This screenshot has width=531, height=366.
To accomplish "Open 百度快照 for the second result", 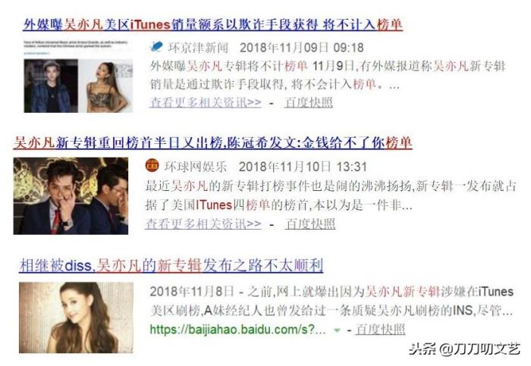I will [310, 224].
